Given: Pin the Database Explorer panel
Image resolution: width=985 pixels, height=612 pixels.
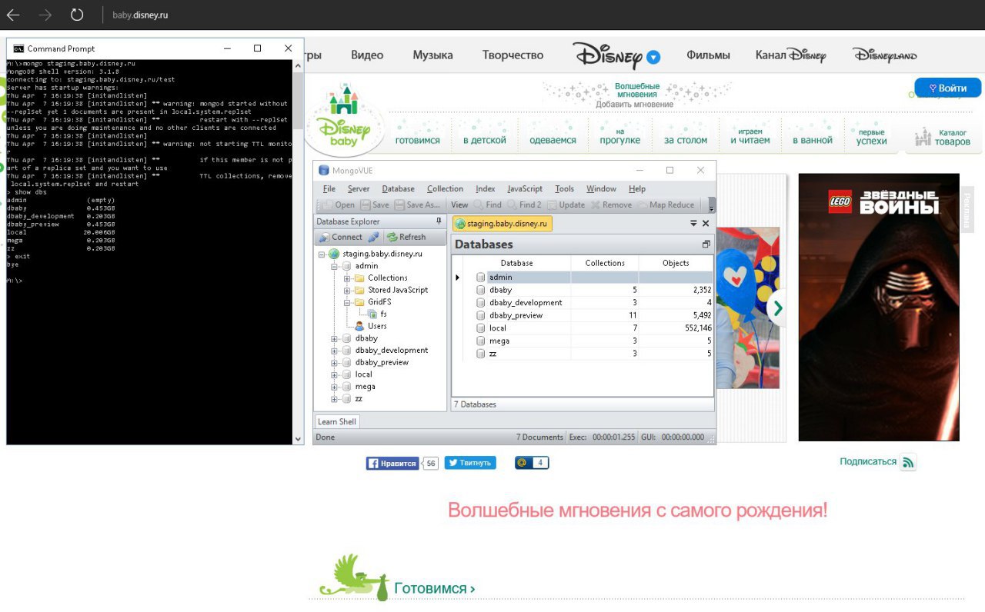Looking at the screenshot, I should 439,221.
